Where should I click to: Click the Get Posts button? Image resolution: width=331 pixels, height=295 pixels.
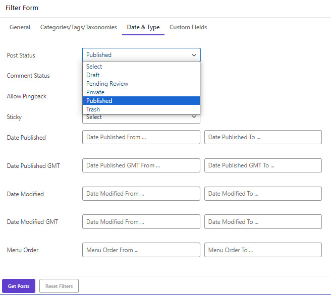19,286
